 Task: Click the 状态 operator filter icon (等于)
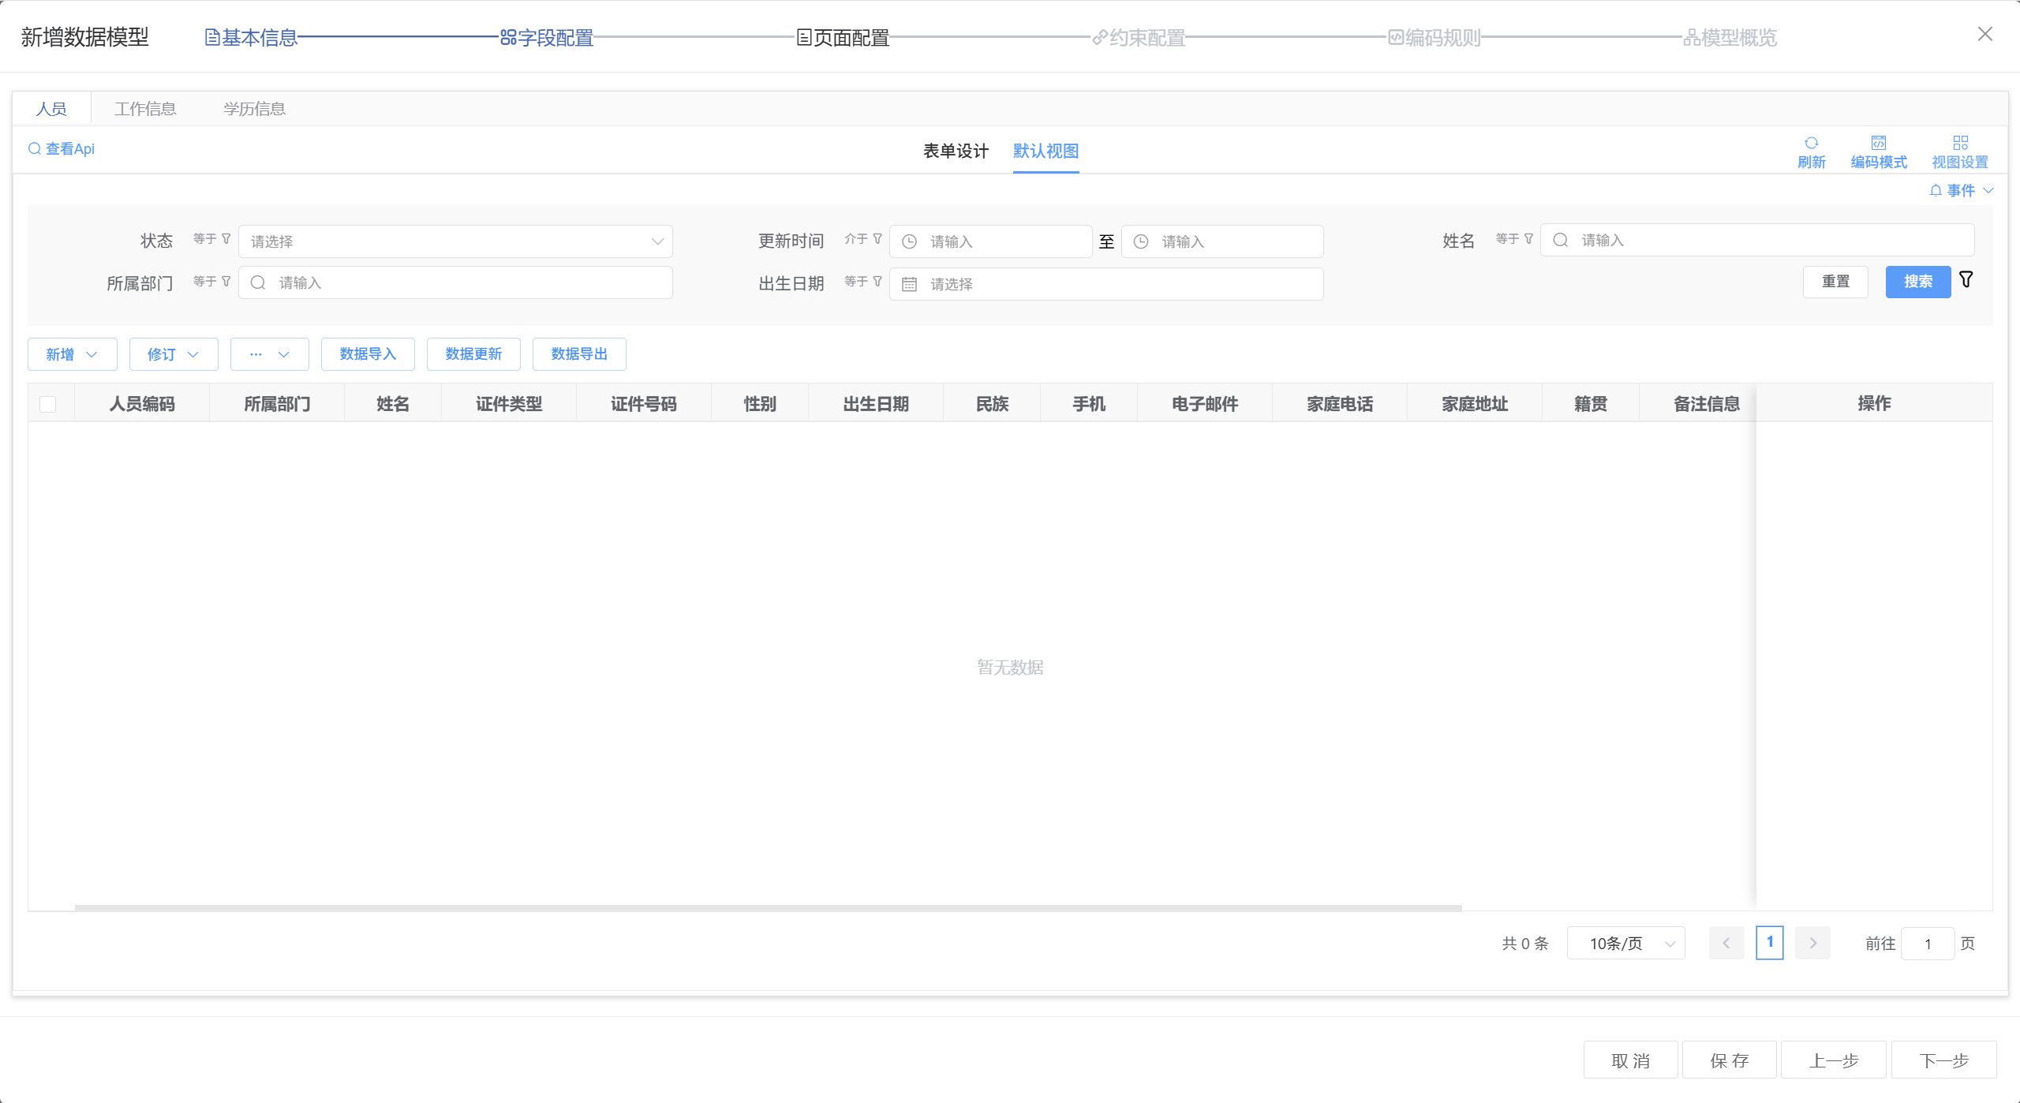[x=226, y=239]
